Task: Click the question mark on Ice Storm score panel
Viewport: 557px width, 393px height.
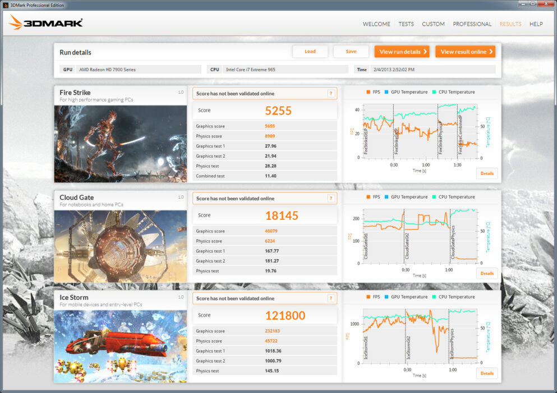Action: (x=330, y=298)
